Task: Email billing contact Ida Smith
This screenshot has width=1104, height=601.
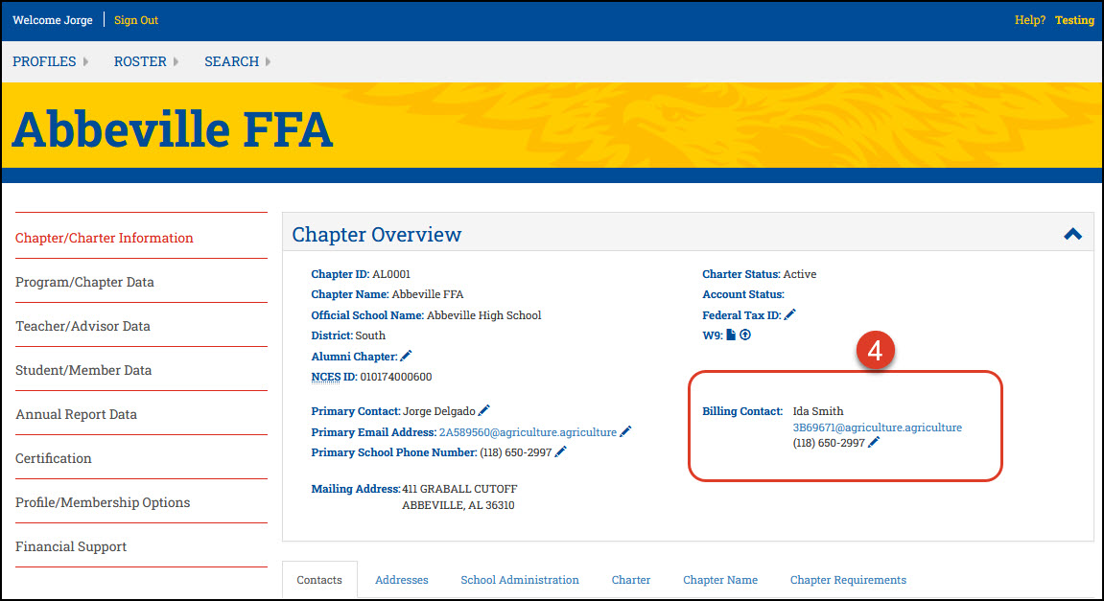Action: (x=878, y=427)
